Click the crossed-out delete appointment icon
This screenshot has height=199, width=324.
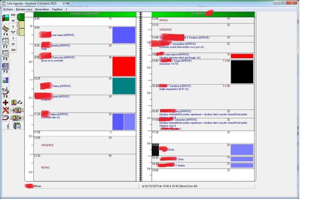click(x=6, y=110)
